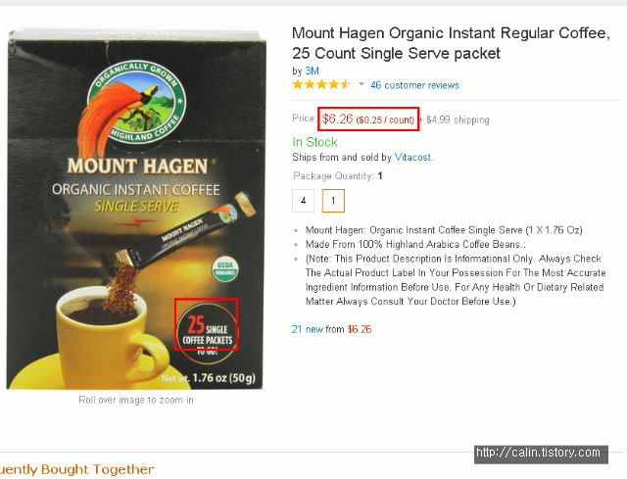Click the $6.26 price text
627x479 pixels.
pyautogui.click(x=337, y=120)
